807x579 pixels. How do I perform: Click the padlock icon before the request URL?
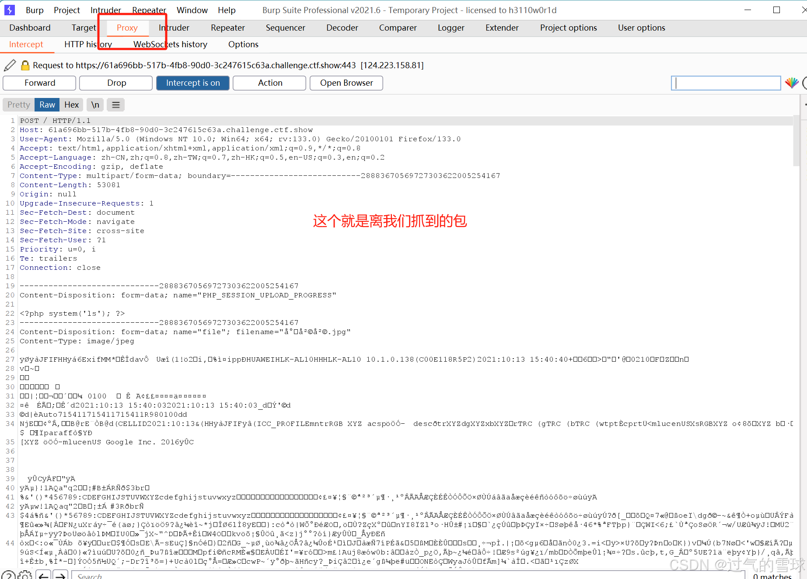[x=25, y=65]
